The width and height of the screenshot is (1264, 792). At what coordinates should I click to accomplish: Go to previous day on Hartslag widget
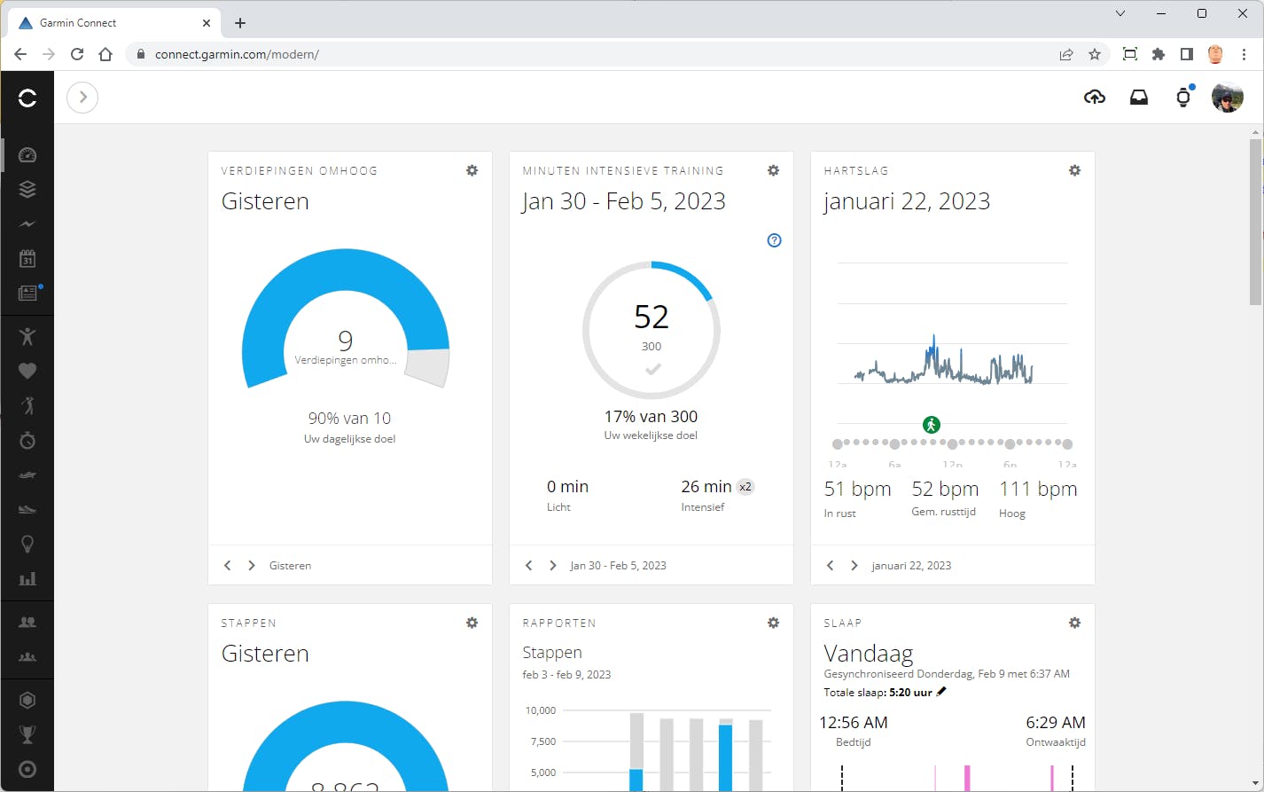(x=830, y=566)
